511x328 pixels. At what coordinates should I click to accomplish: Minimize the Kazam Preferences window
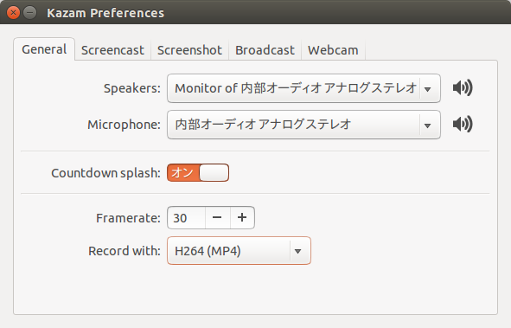pos(30,13)
